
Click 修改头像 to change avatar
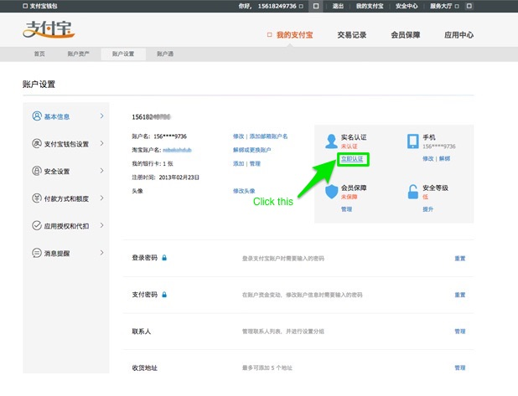(244, 191)
